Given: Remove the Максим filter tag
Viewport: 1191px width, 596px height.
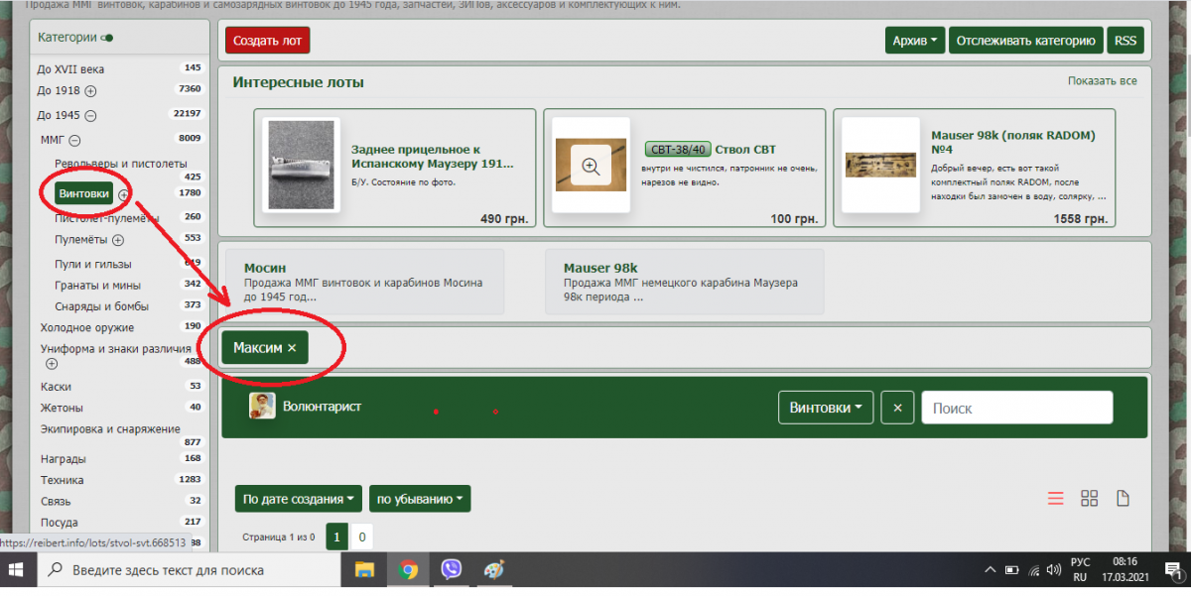Looking at the screenshot, I should [292, 348].
